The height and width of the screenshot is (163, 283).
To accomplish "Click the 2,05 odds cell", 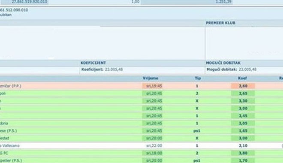I will 243,123.
